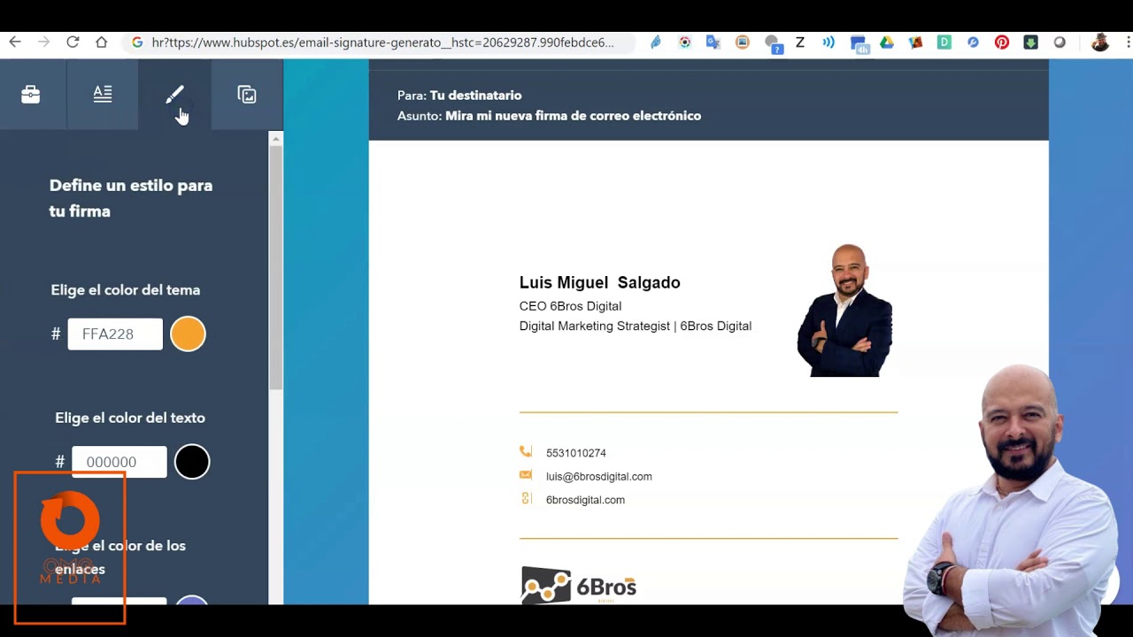
Task: Click the label Elige el color del texto
Action: pos(130,418)
